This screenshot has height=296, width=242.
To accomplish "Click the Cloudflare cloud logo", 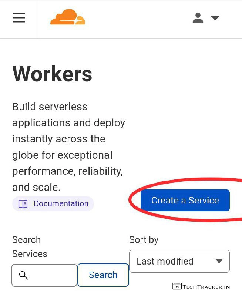I will tap(68, 18).
